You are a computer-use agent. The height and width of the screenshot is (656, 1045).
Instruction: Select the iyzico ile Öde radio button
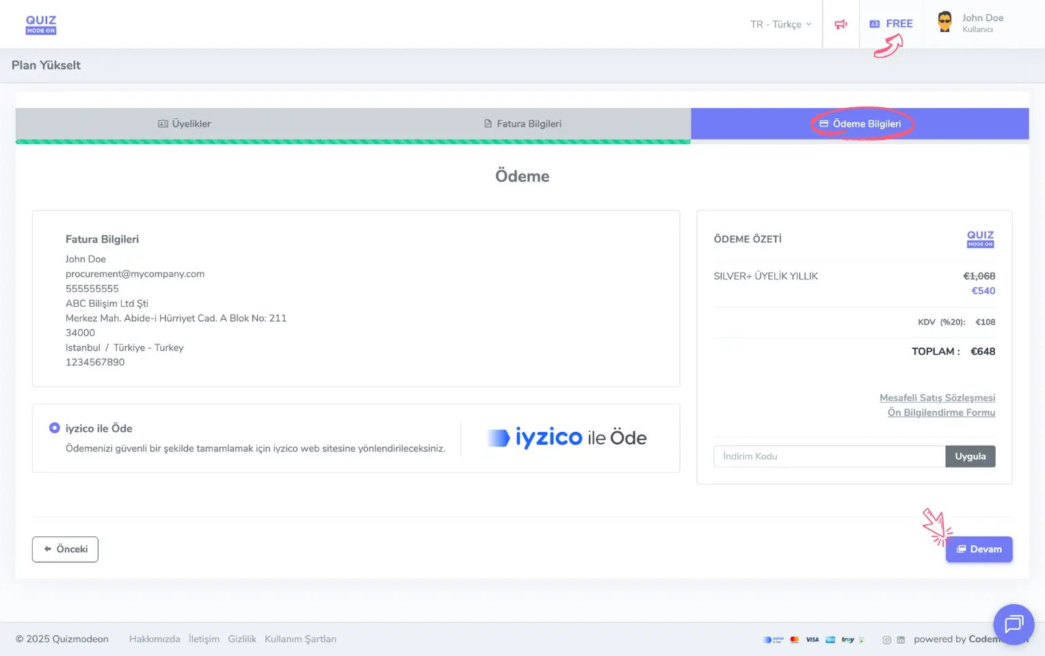55,428
